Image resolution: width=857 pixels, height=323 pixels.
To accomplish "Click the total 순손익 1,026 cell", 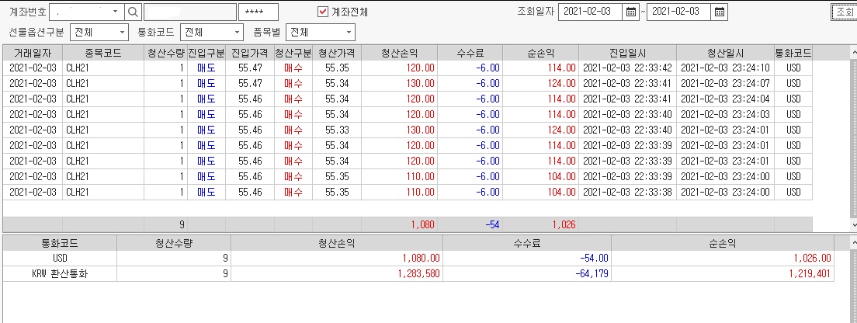I will 540,224.
